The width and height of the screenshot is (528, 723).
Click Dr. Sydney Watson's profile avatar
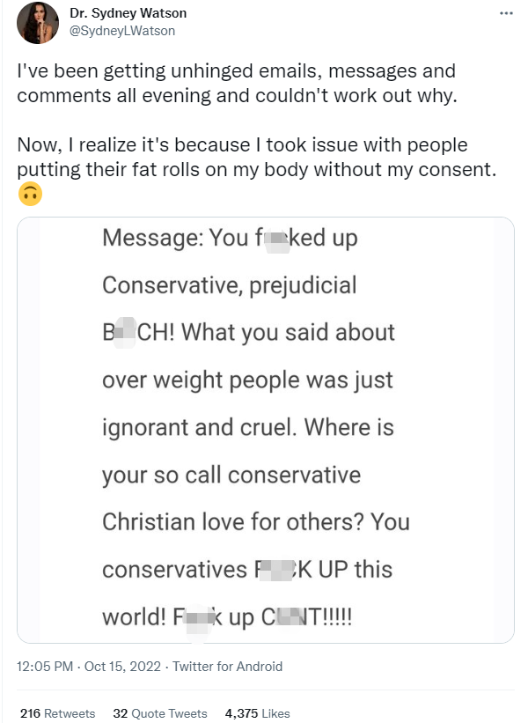pos(36,23)
